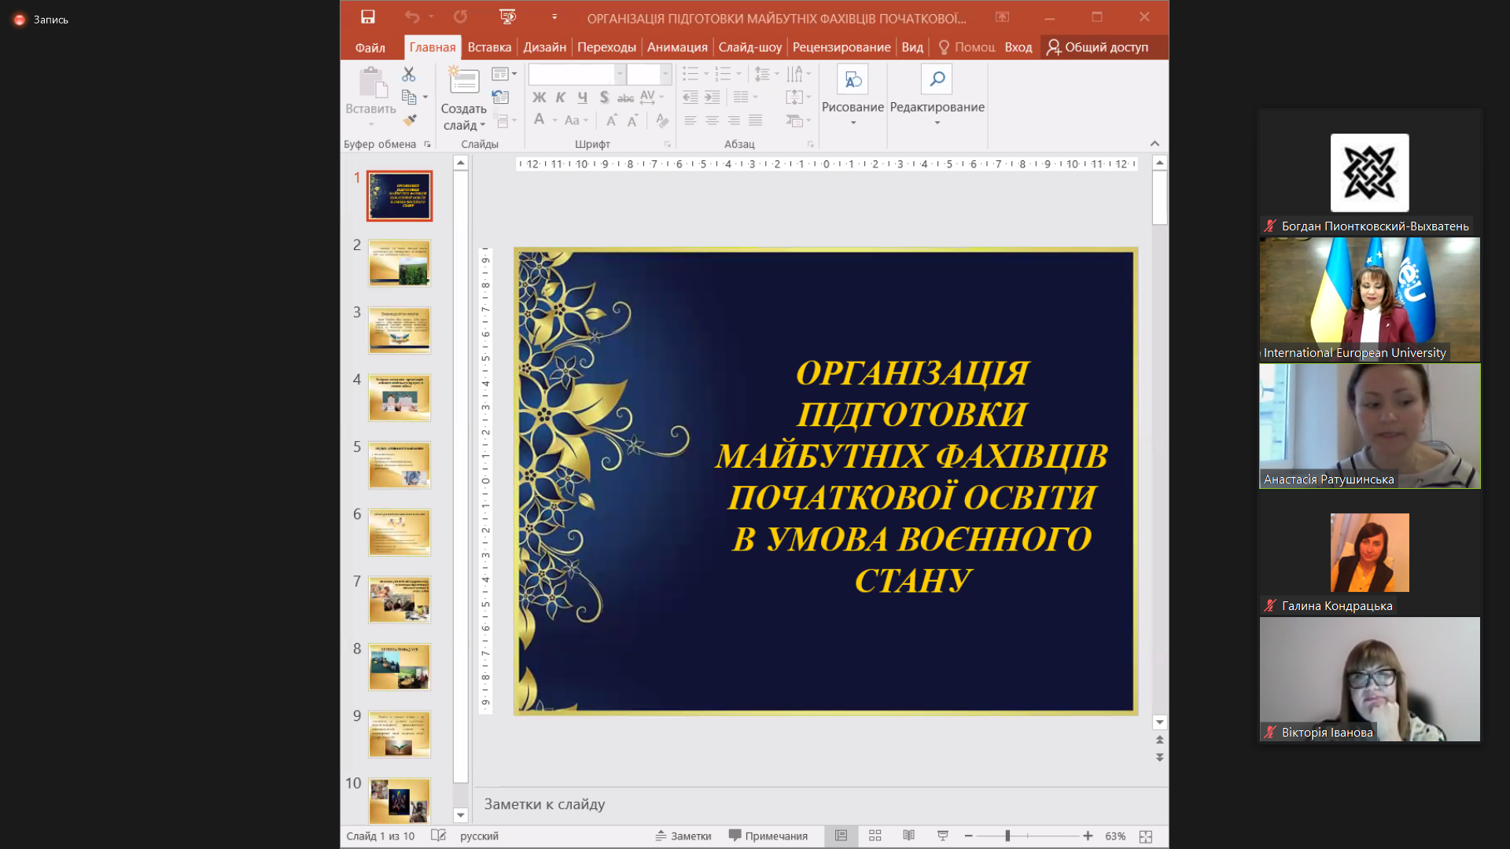Click the Cut scissors icon
The height and width of the screenshot is (849, 1510).
(x=408, y=75)
